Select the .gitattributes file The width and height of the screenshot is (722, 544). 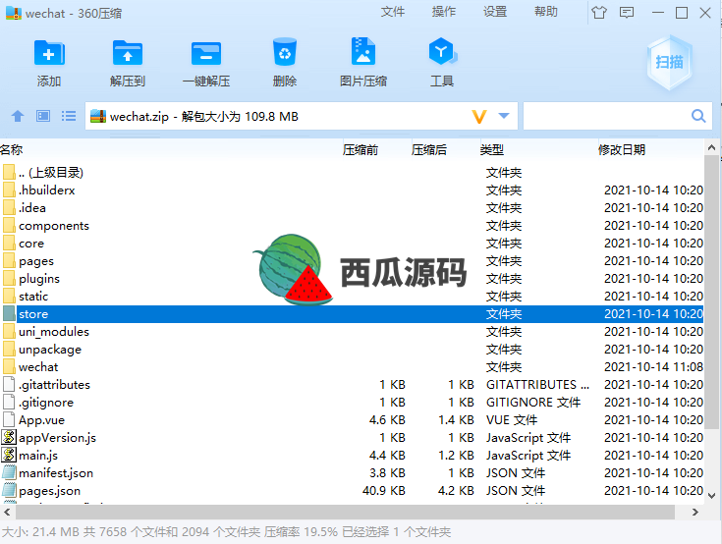352,385
